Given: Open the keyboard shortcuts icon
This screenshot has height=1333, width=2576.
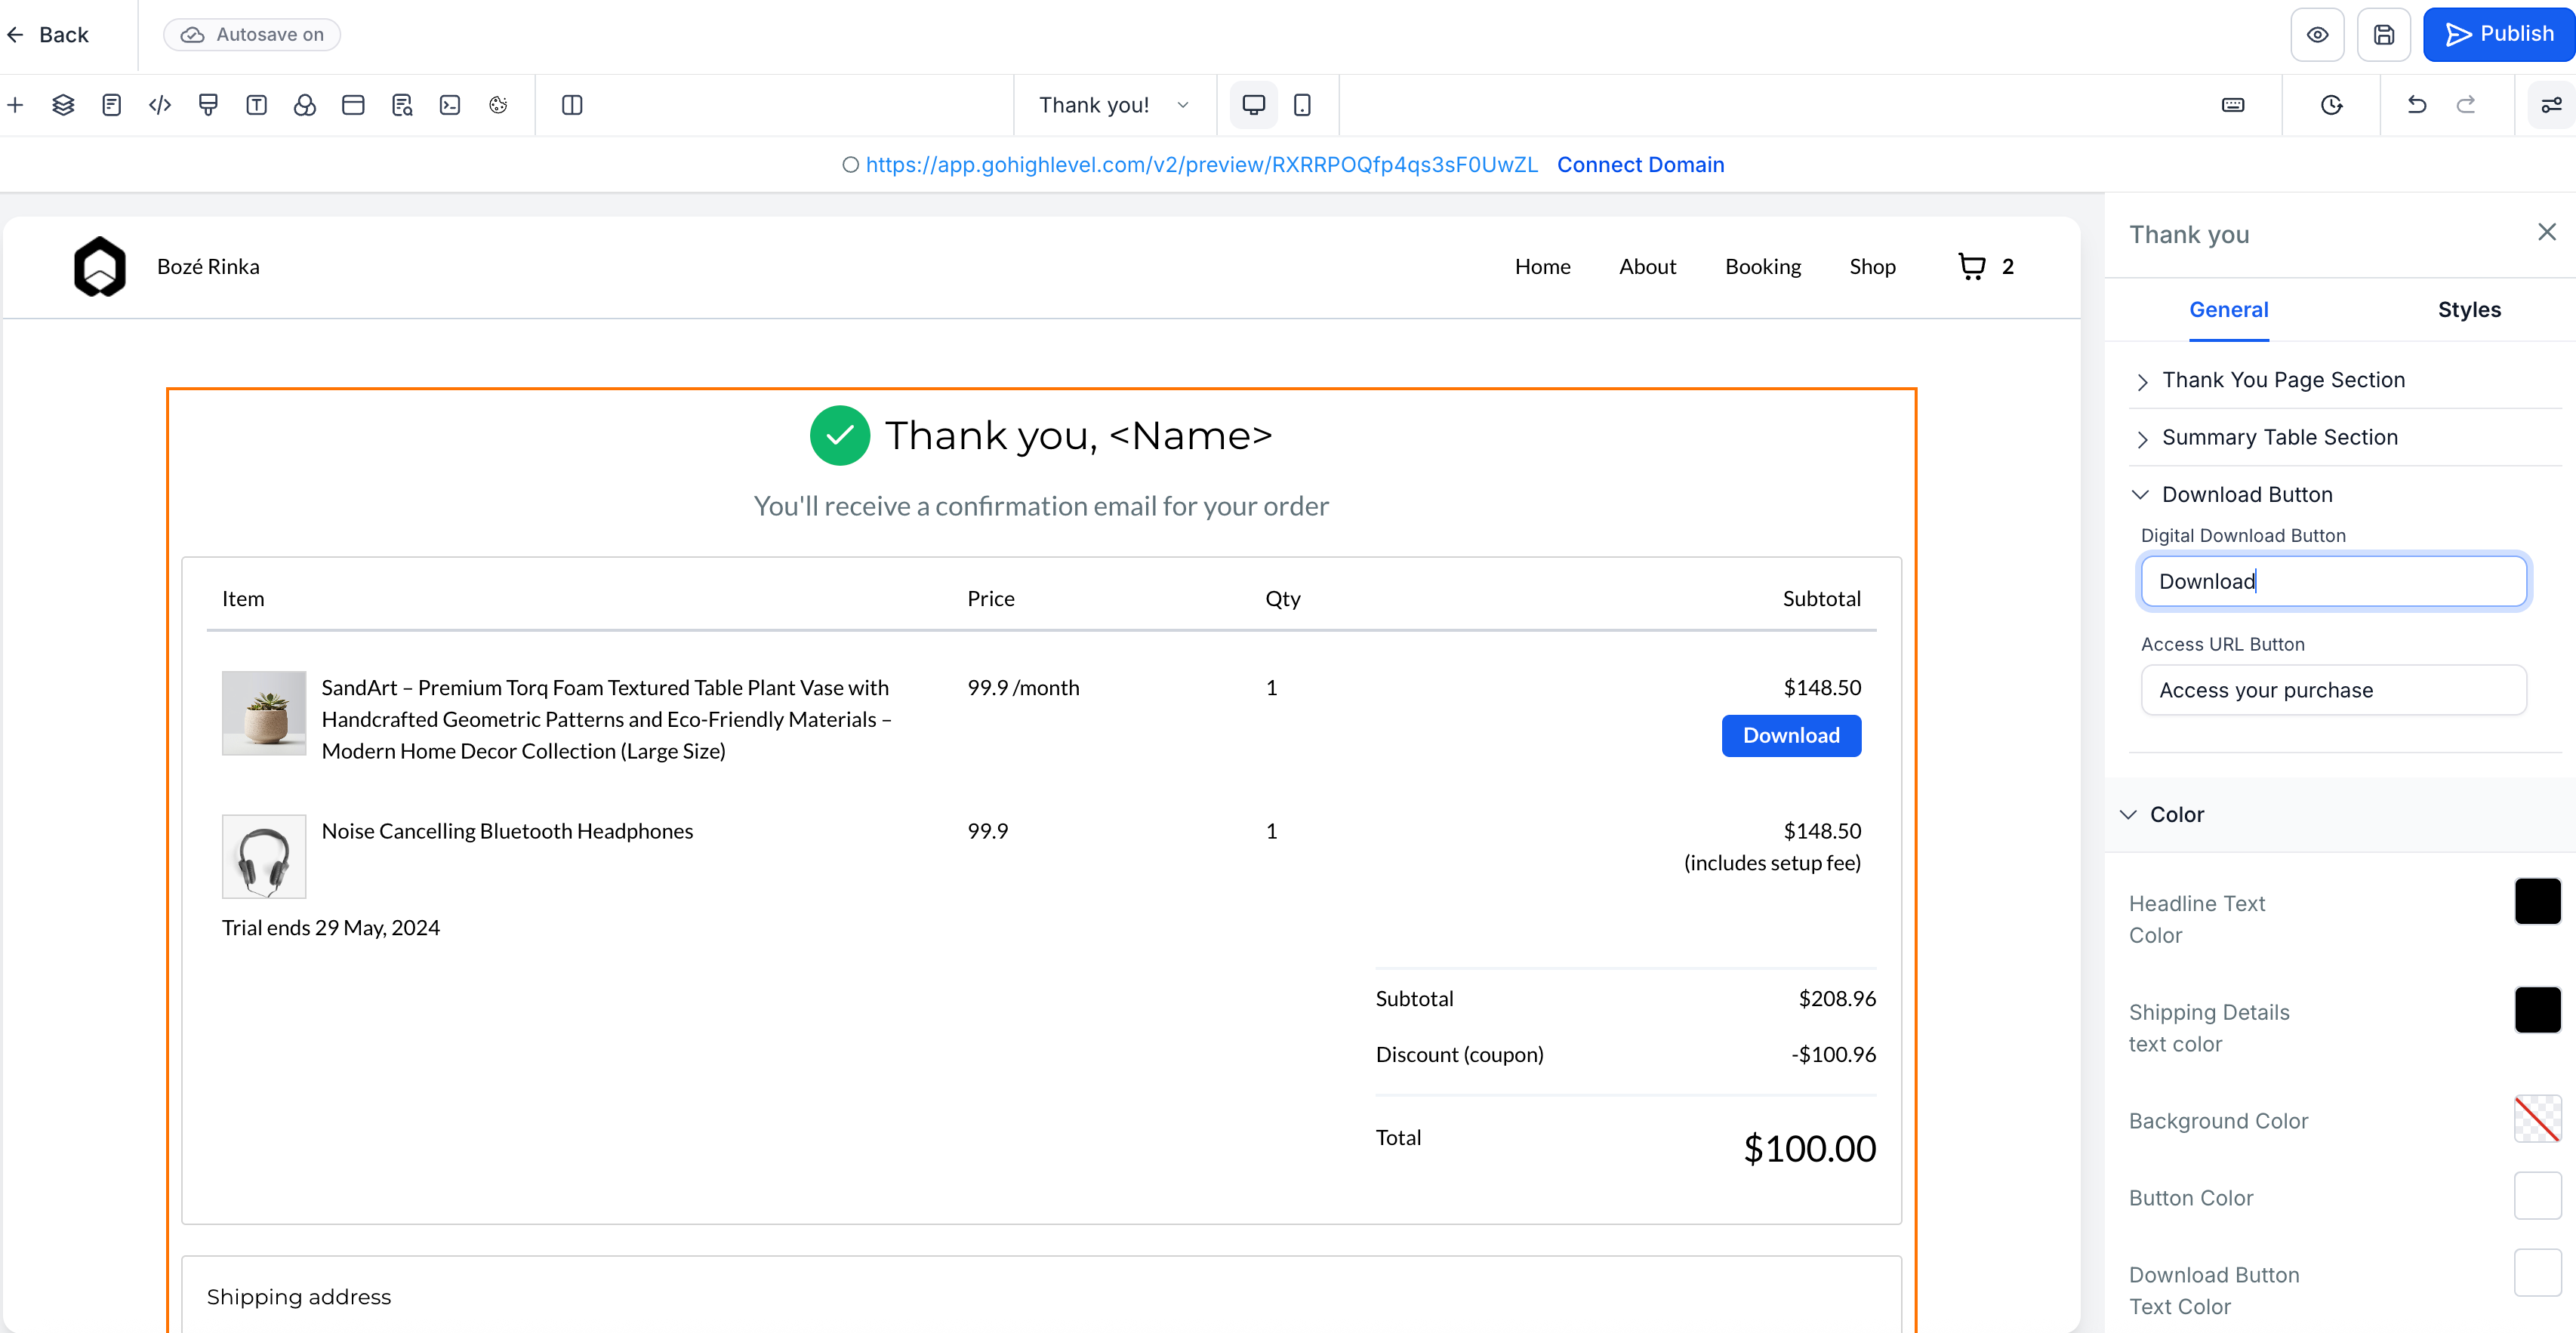Looking at the screenshot, I should tap(2233, 105).
